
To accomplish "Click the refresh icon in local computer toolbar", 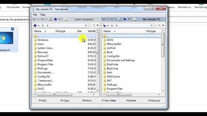I will tap(50, 19).
